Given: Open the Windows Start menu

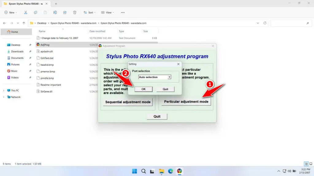Looking at the screenshot, I should click(135, 171).
